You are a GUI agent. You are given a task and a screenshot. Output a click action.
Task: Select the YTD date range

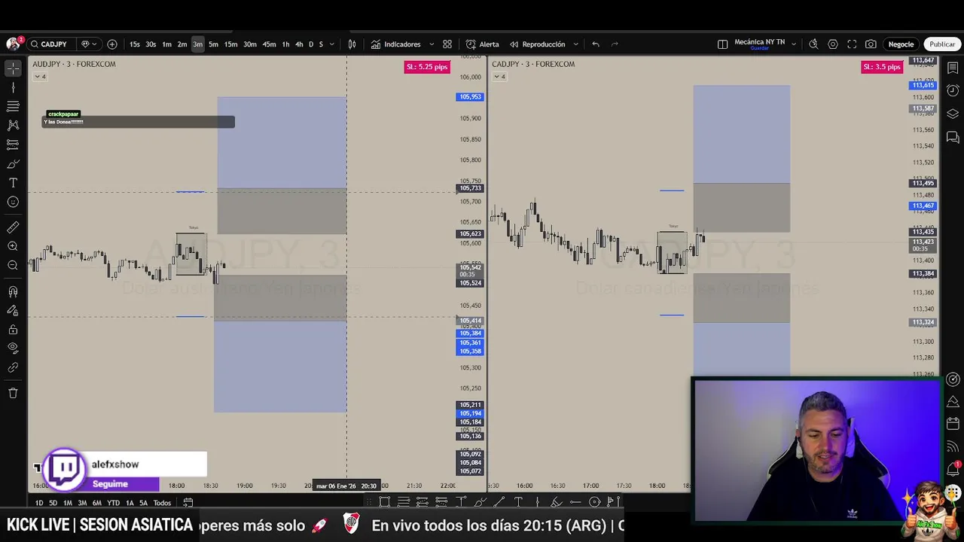click(113, 503)
